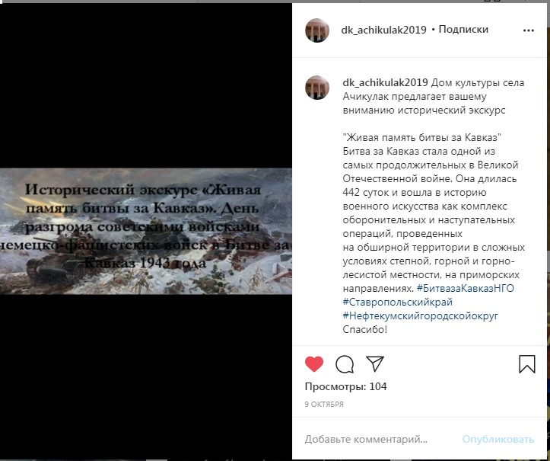Play the video with the Кавказ title frame
Viewport: 550px width, 461px height.
(x=146, y=231)
